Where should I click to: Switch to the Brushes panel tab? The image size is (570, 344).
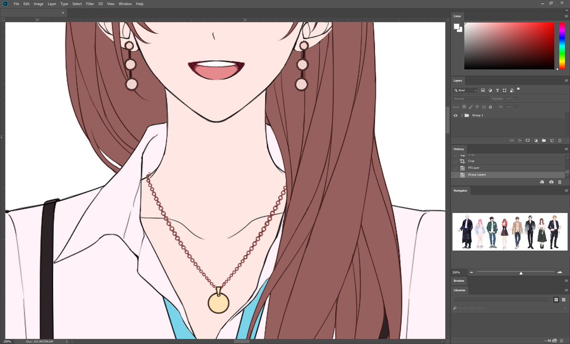[459, 281]
